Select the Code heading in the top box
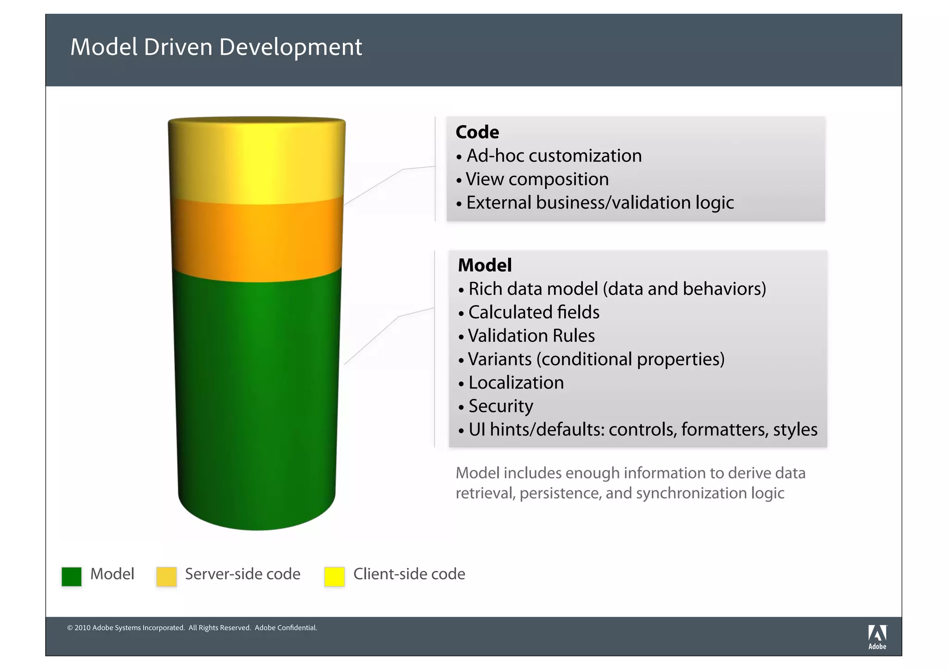Viewport: 948px width, 670px height. (477, 132)
